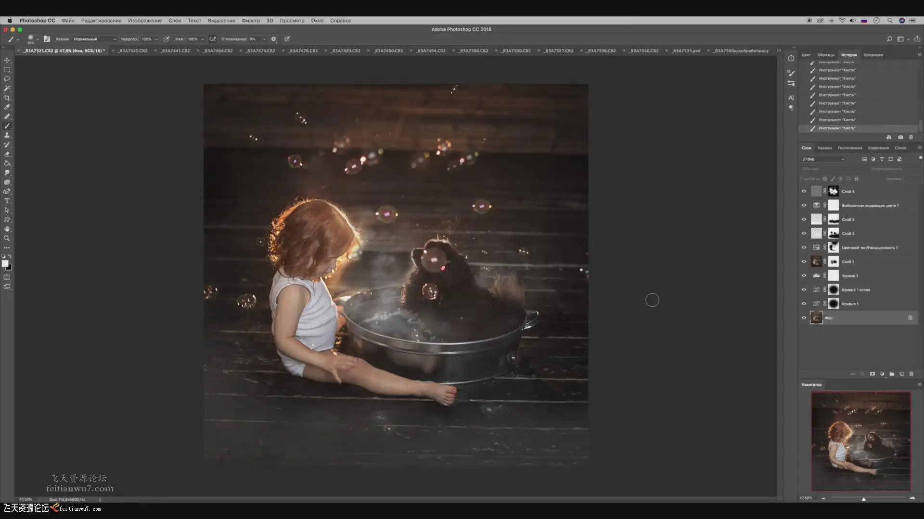Open the Character panel icon
The image size is (924, 519).
pos(791,98)
